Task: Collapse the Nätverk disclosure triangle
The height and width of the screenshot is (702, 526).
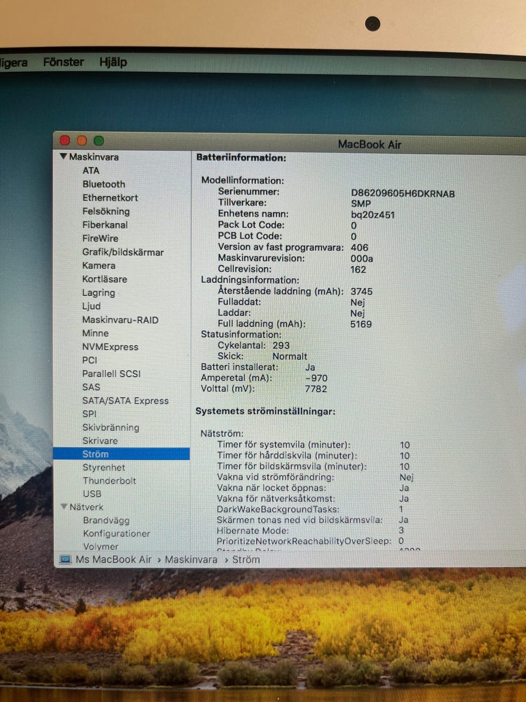Action: point(64,507)
